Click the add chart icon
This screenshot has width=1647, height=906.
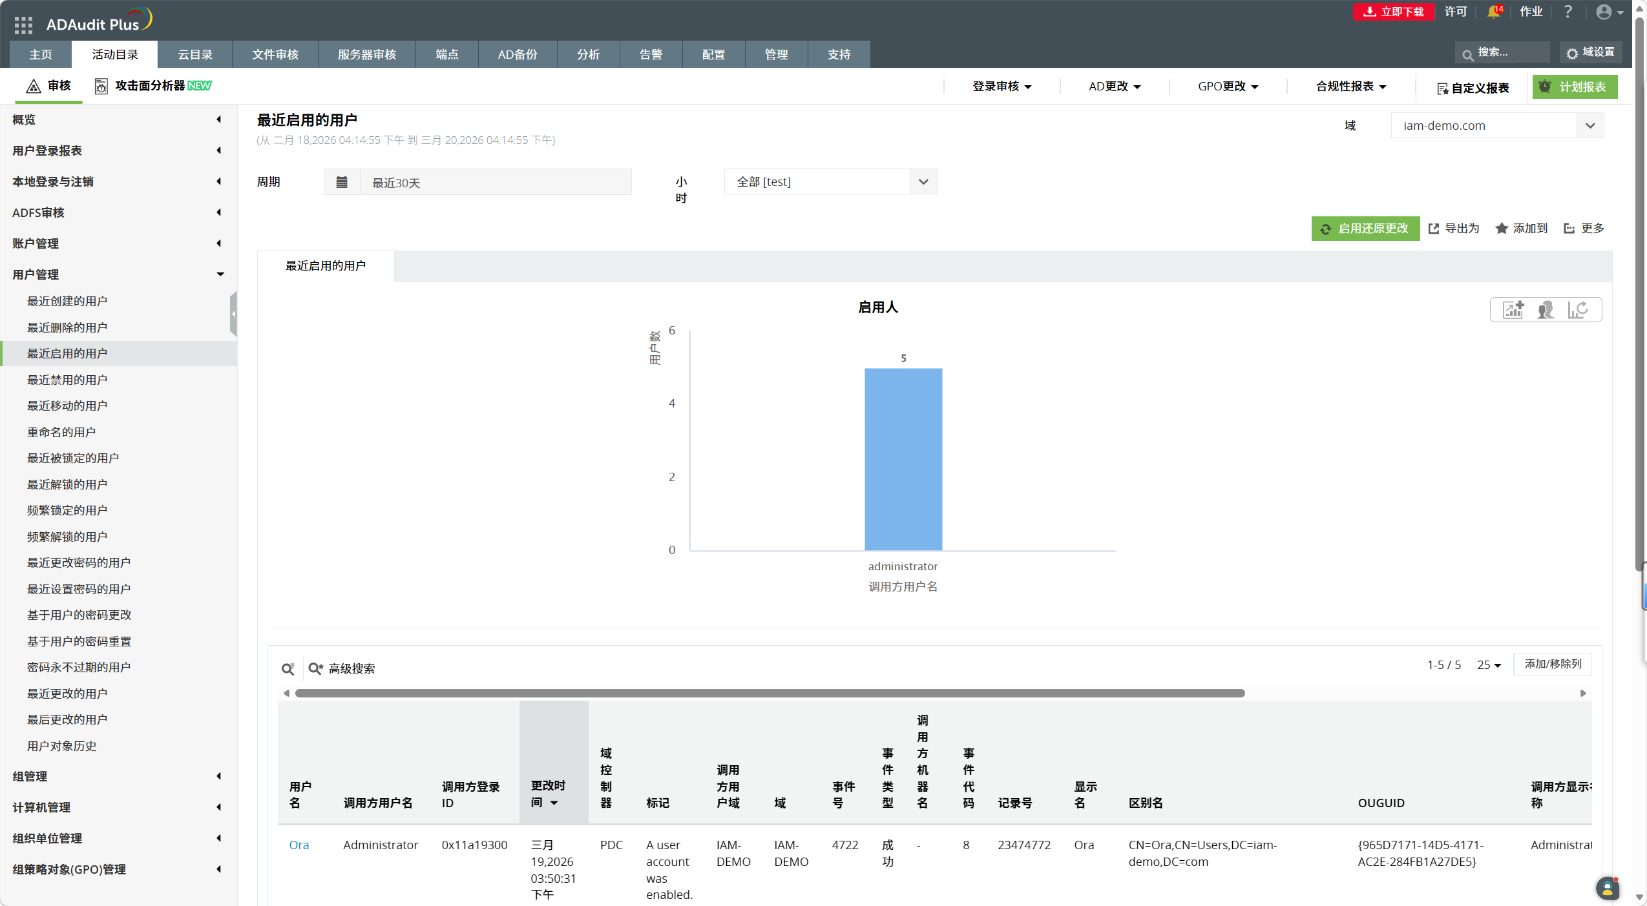[x=1513, y=310]
